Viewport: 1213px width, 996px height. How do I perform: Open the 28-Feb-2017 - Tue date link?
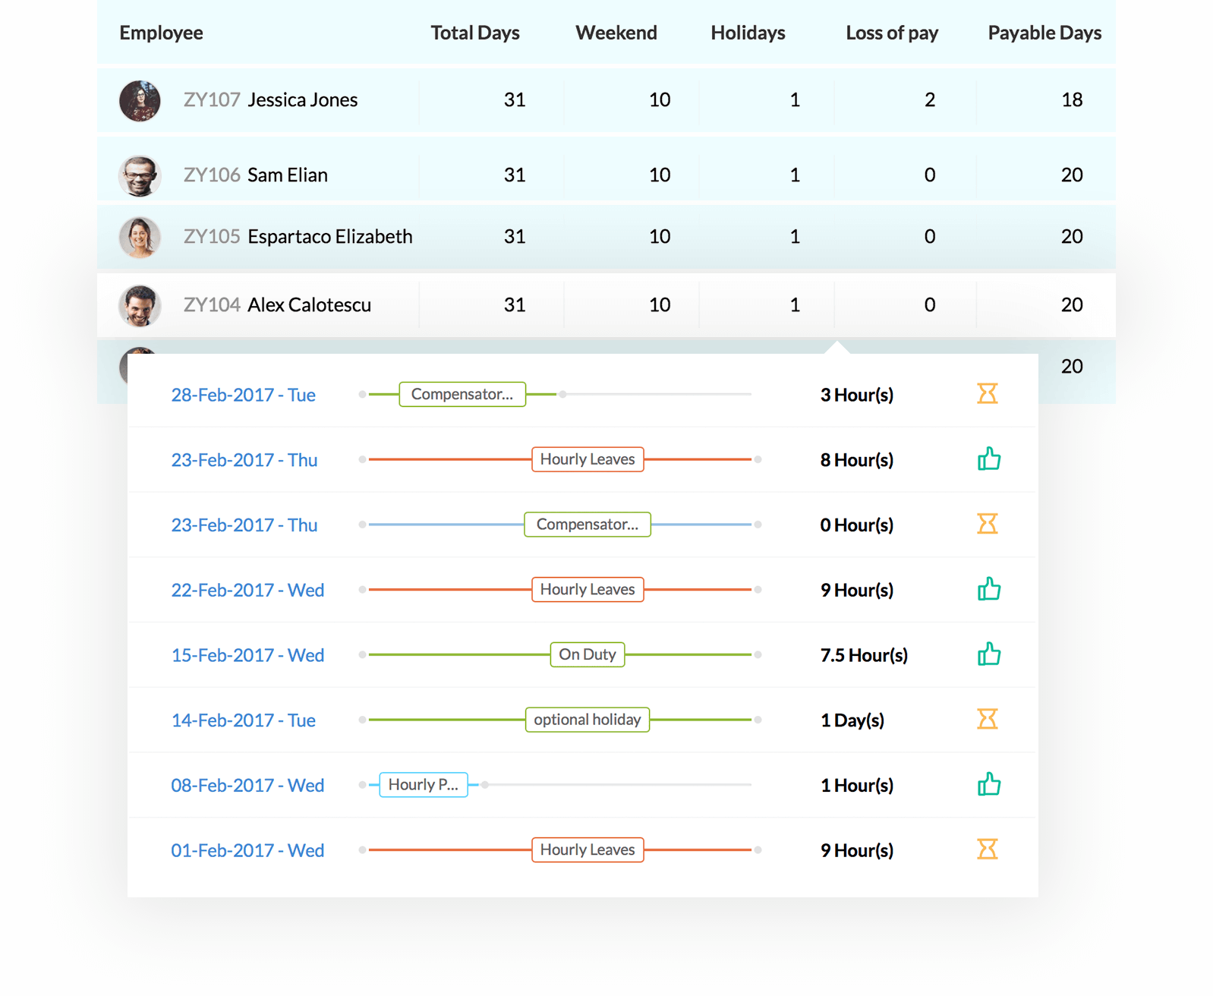[x=243, y=395]
